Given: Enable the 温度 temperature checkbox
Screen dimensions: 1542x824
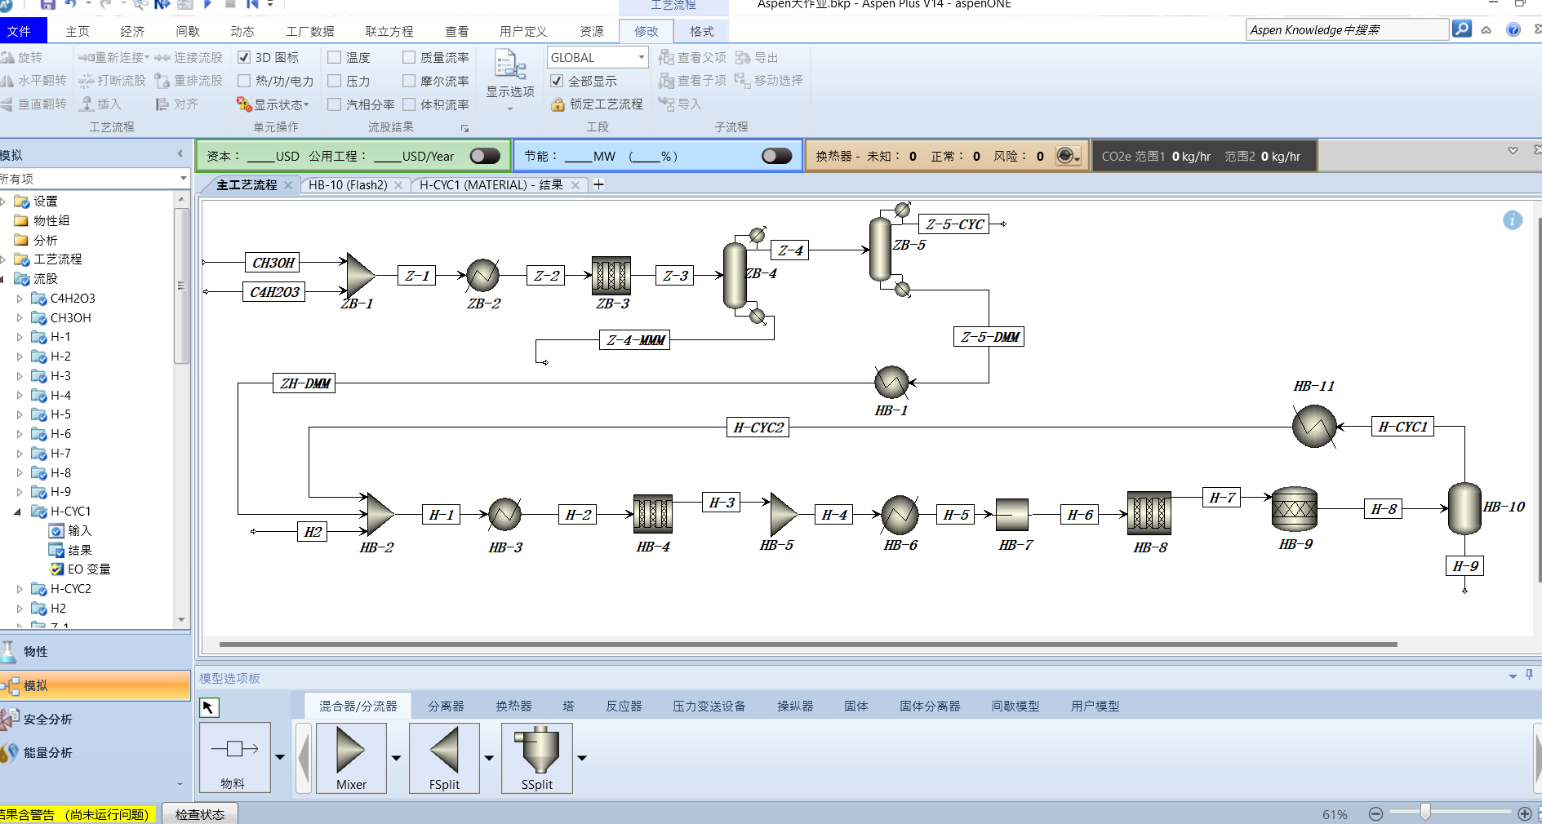Looking at the screenshot, I should (x=335, y=57).
